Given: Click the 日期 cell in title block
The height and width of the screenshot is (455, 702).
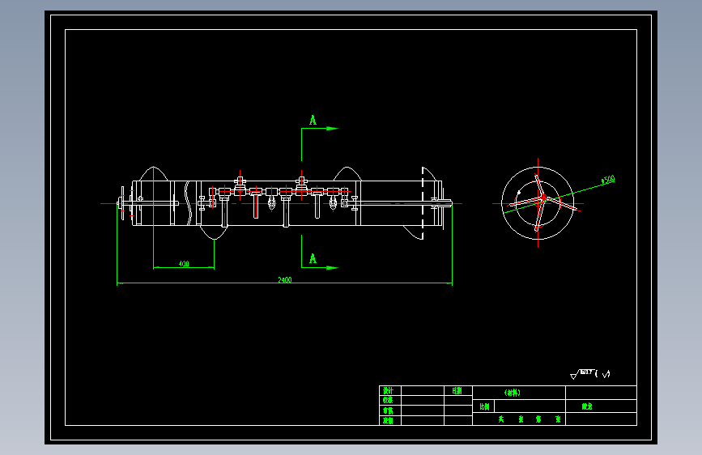Looking at the screenshot, I should [x=457, y=390].
